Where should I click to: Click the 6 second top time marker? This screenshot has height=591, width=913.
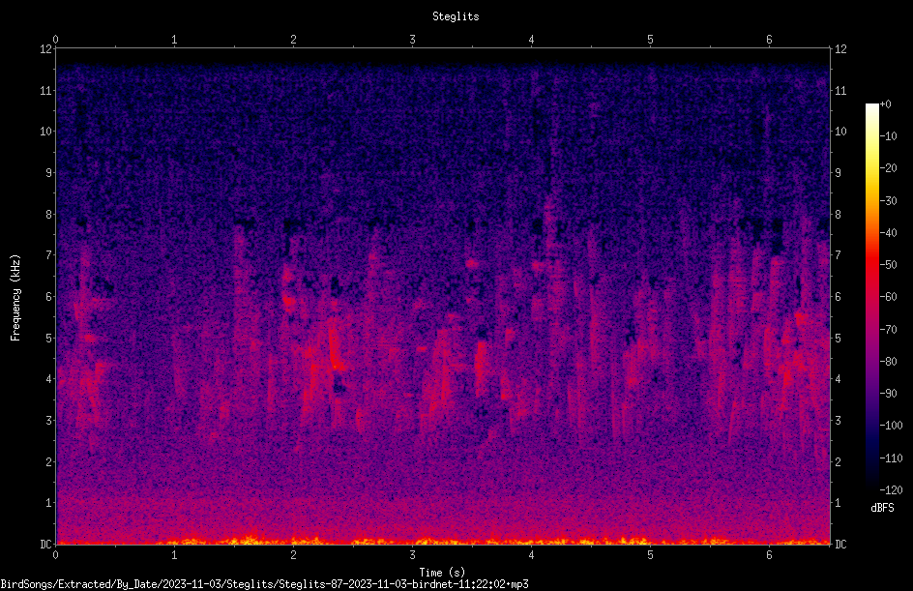(x=769, y=40)
